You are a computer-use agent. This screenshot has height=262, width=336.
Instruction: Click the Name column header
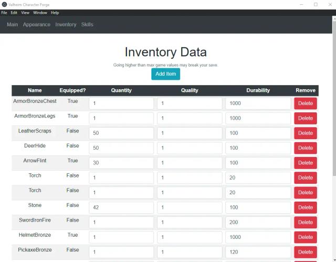(x=35, y=90)
